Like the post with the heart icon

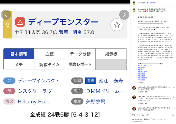tap(134, 115)
